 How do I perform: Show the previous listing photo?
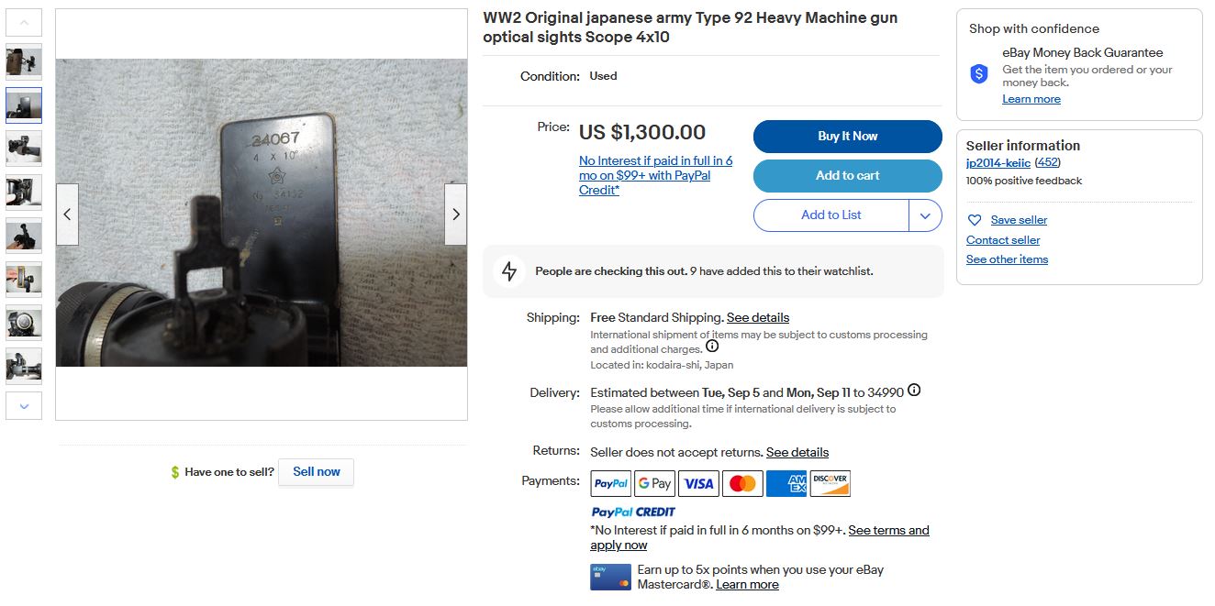67,215
